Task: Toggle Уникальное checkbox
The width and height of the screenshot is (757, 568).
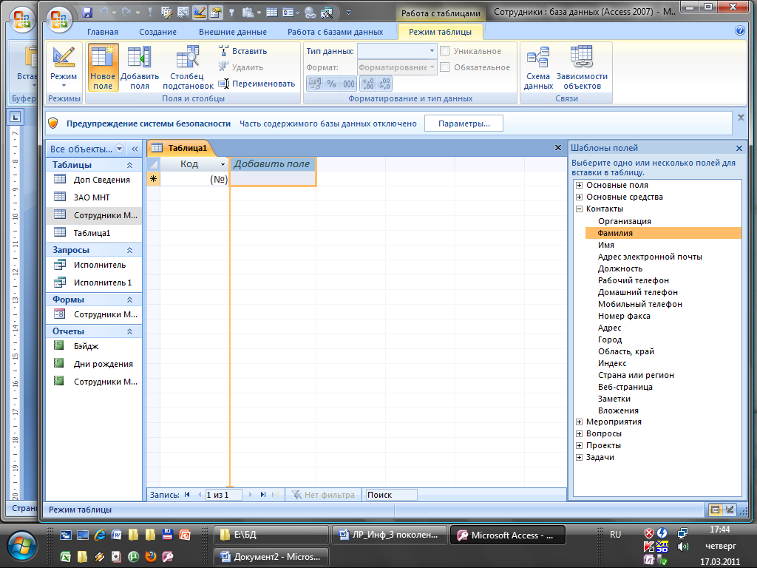Action: tap(445, 51)
